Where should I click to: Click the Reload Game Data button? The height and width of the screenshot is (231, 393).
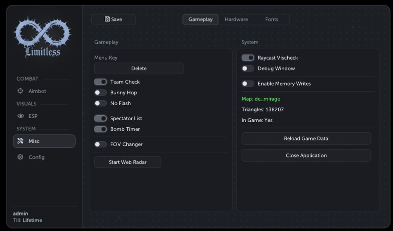point(306,138)
